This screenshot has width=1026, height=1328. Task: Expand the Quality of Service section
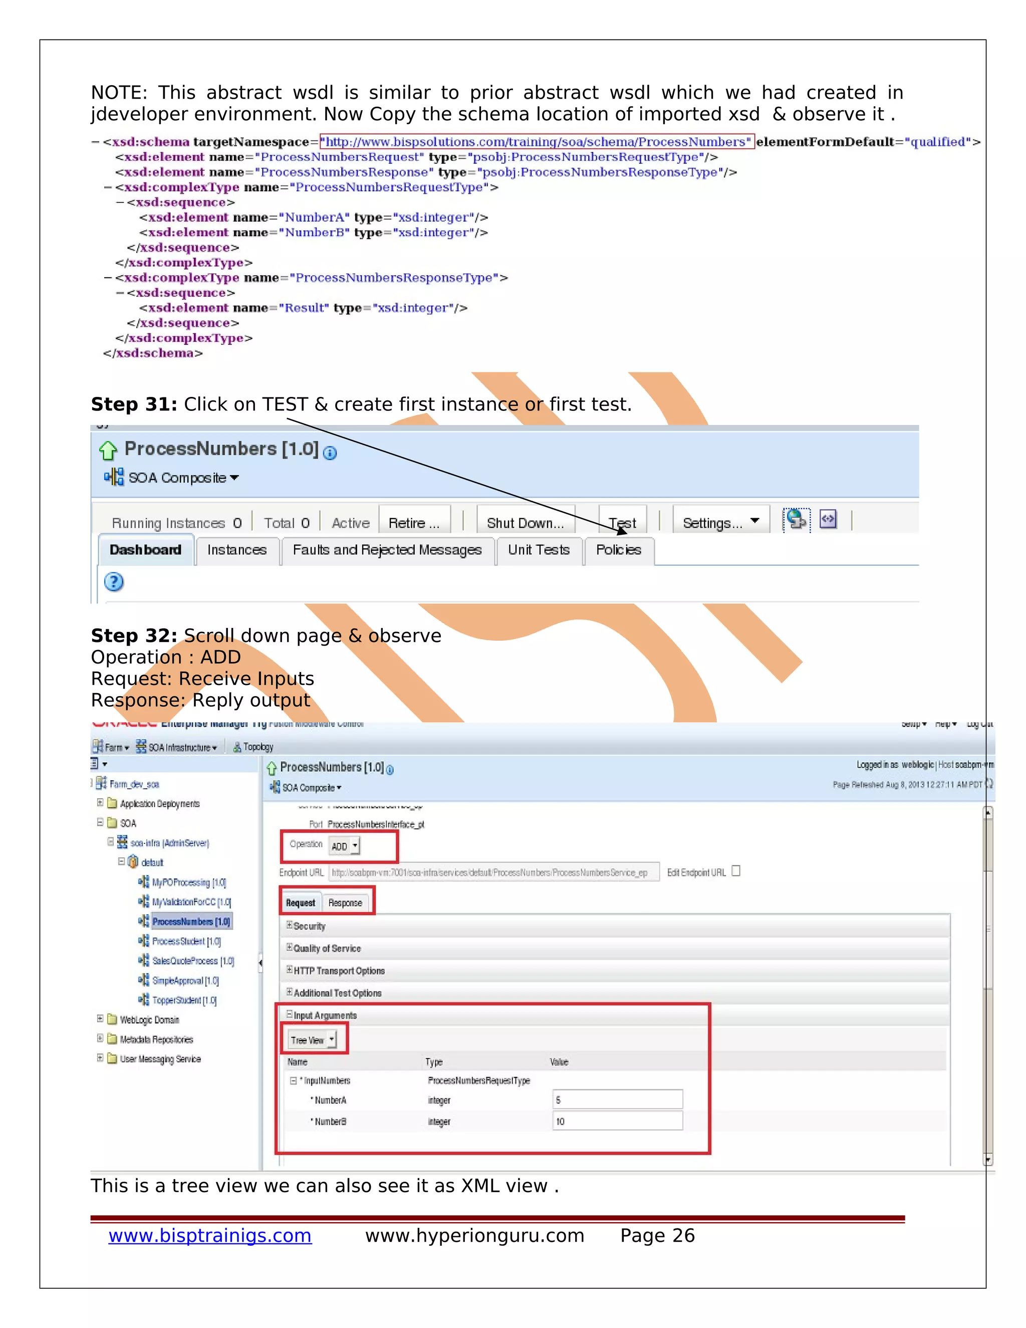[290, 947]
